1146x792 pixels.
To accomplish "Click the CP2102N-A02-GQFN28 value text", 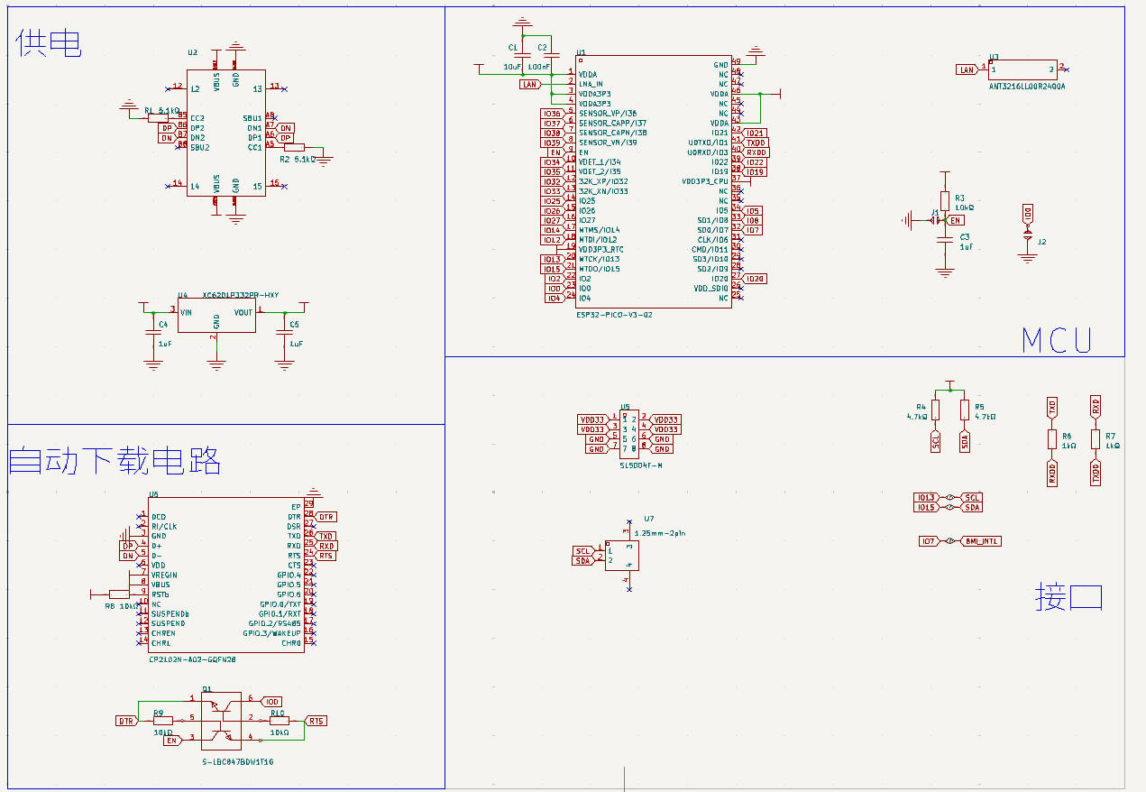I will 193,660.
